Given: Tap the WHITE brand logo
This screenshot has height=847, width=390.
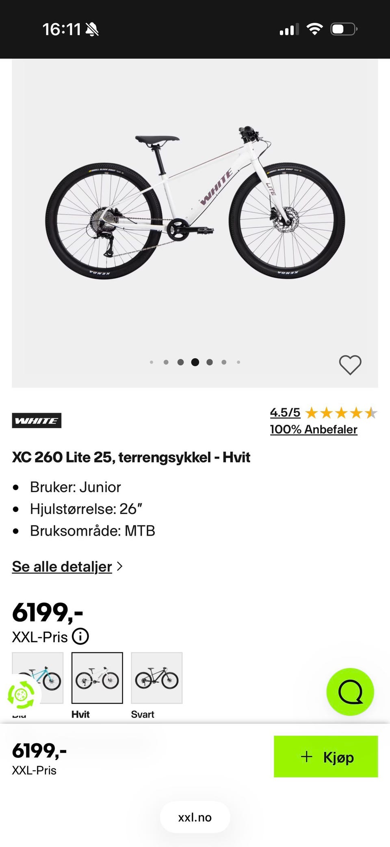Looking at the screenshot, I should [37, 420].
